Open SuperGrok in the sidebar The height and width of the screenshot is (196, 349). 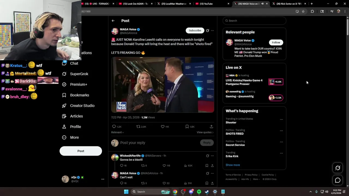point(75,74)
